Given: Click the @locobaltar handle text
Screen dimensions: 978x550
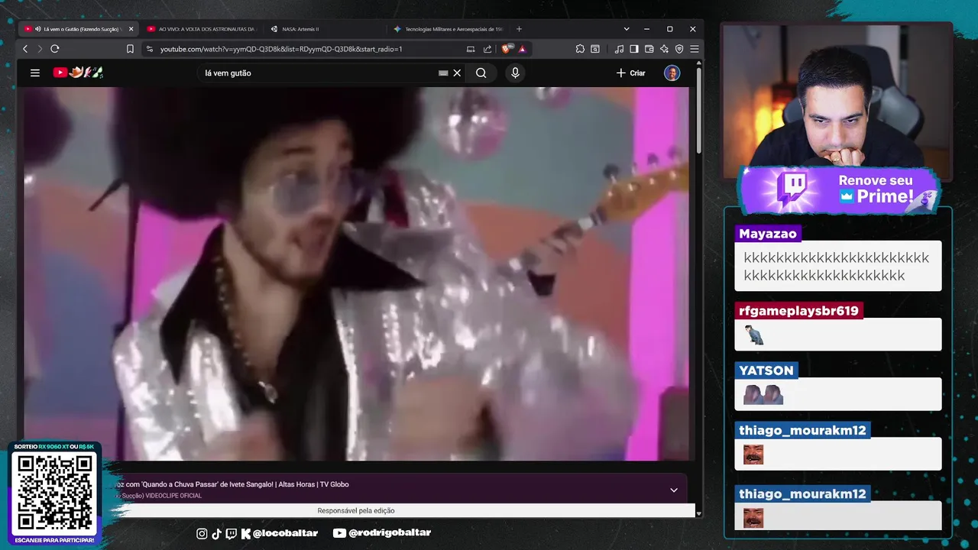Looking at the screenshot, I should pyautogui.click(x=285, y=533).
